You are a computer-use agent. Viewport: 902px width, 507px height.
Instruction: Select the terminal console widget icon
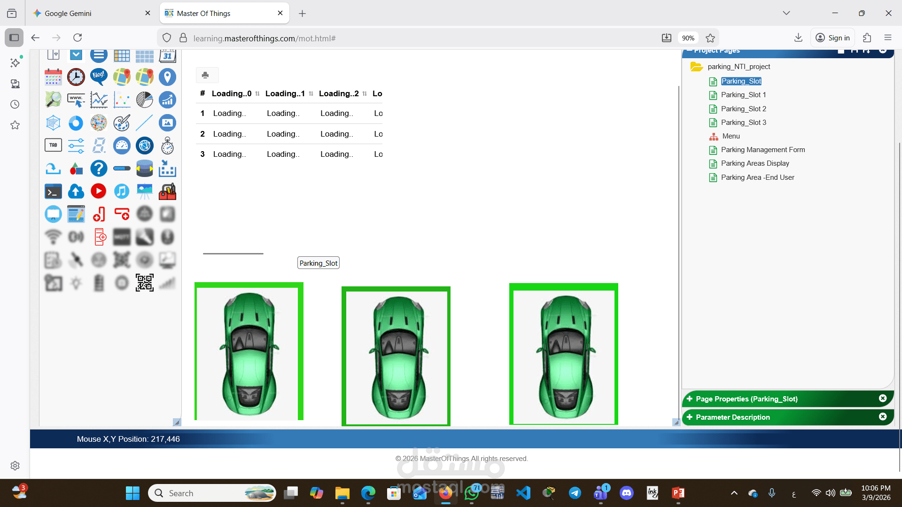[53, 192]
